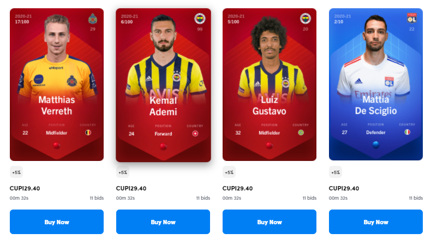Click Fenerbahçe crest on Luiz Gustavo card
The height and width of the screenshot is (245, 431).
tap(306, 19)
